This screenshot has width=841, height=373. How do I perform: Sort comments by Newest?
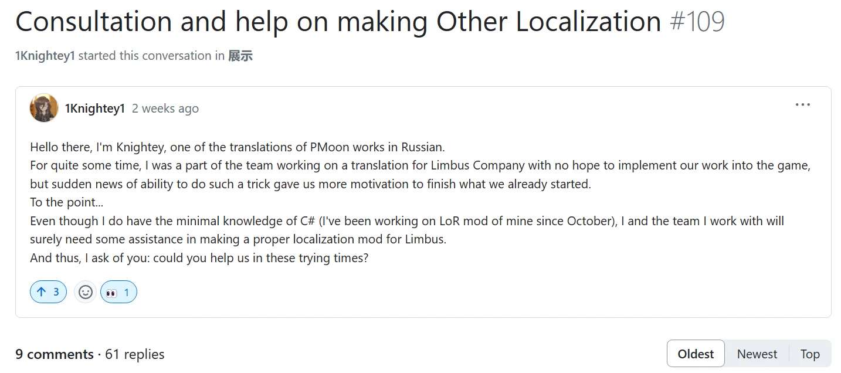tap(757, 354)
